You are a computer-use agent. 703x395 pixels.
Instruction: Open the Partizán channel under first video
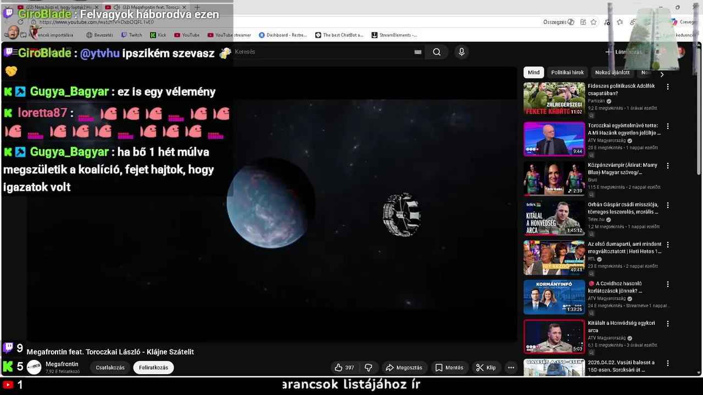[596, 101]
